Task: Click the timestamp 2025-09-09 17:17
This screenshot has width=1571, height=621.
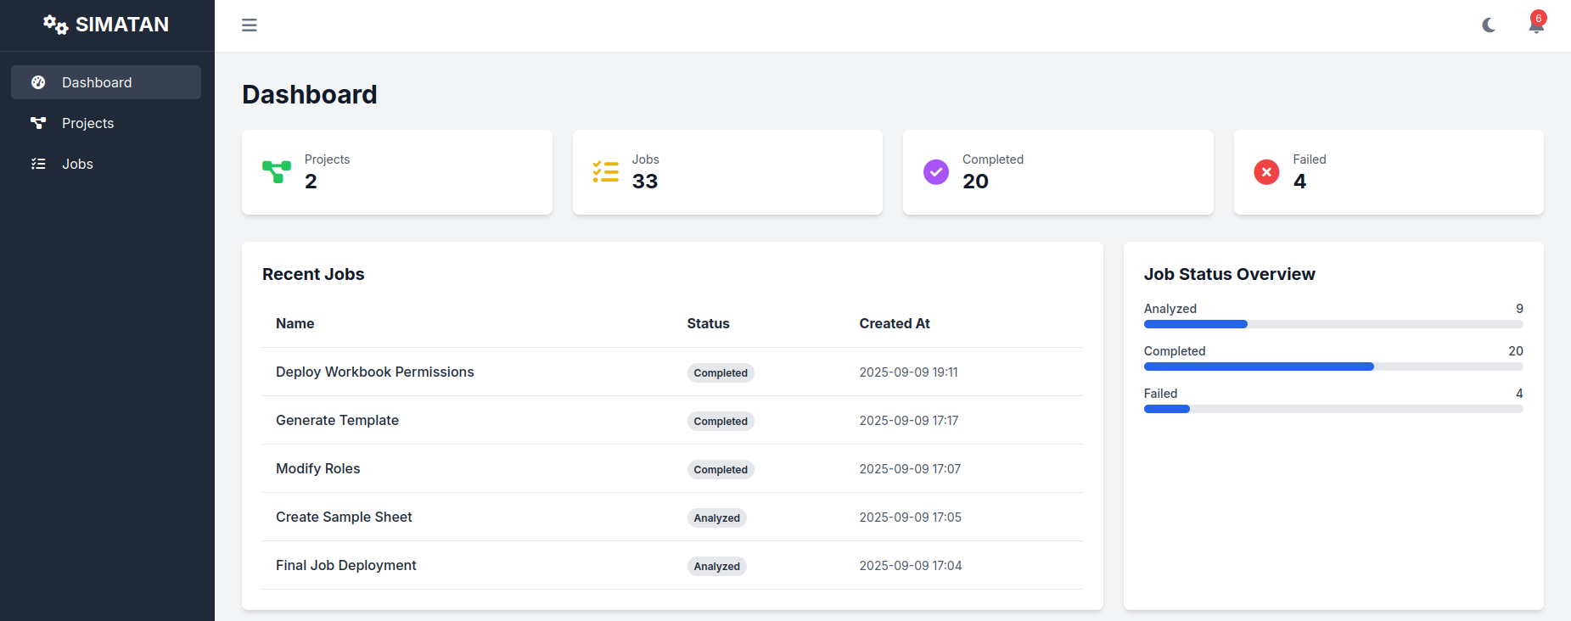Action: [x=909, y=420]
